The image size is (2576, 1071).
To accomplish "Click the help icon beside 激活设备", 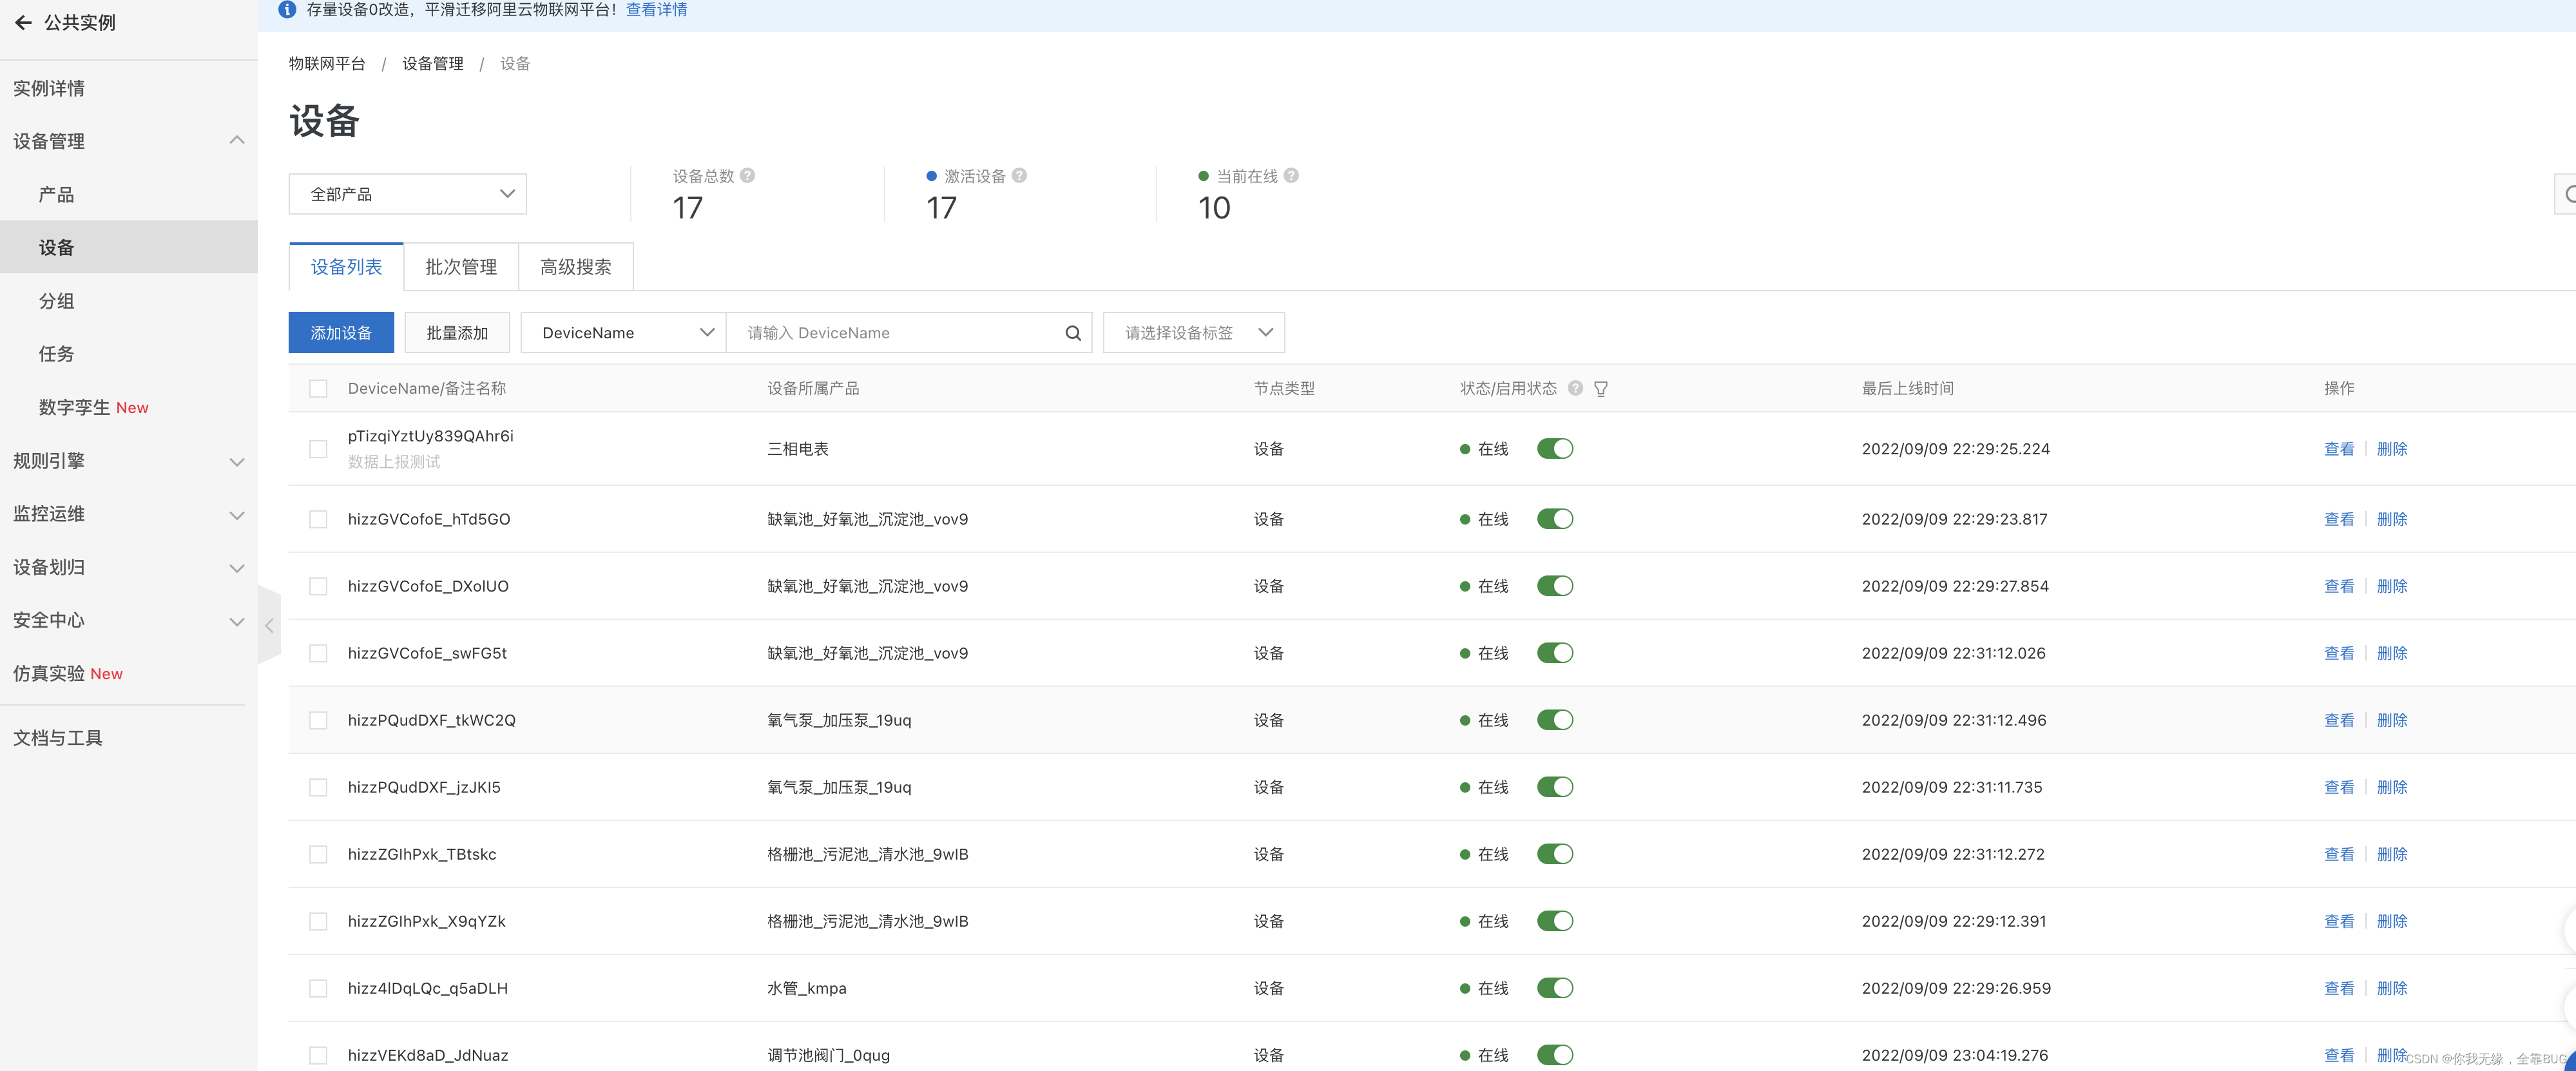I will coord(1019,175).
